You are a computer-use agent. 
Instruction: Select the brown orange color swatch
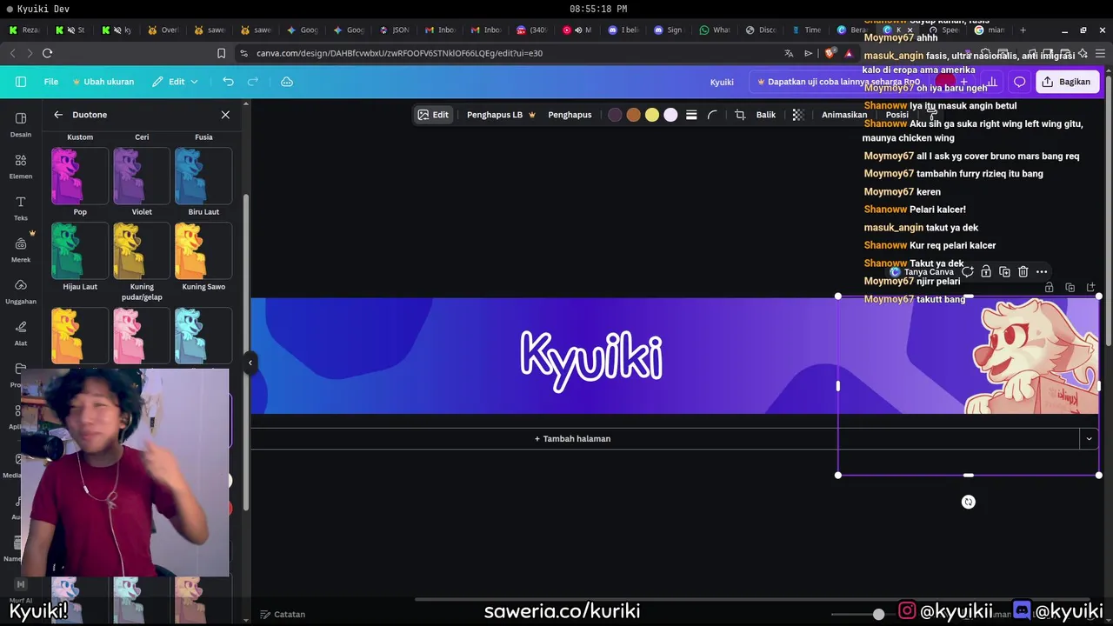coord(633,115)
